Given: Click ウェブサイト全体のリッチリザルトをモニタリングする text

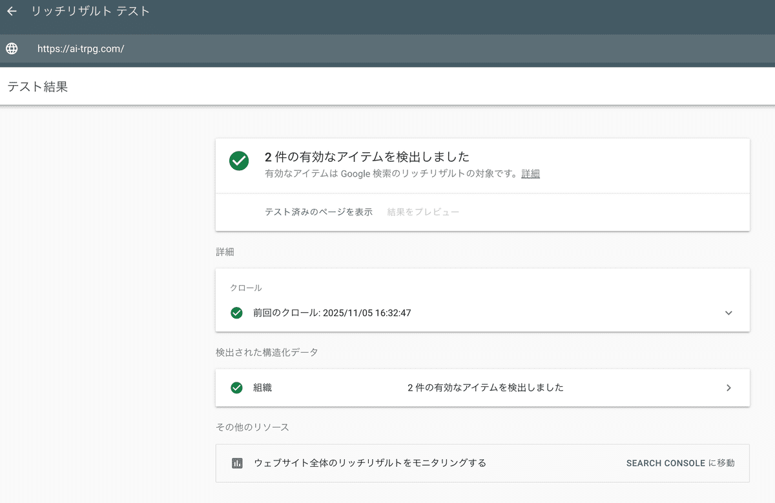Looking at the screenshot, I should click(x=370, y=463).
